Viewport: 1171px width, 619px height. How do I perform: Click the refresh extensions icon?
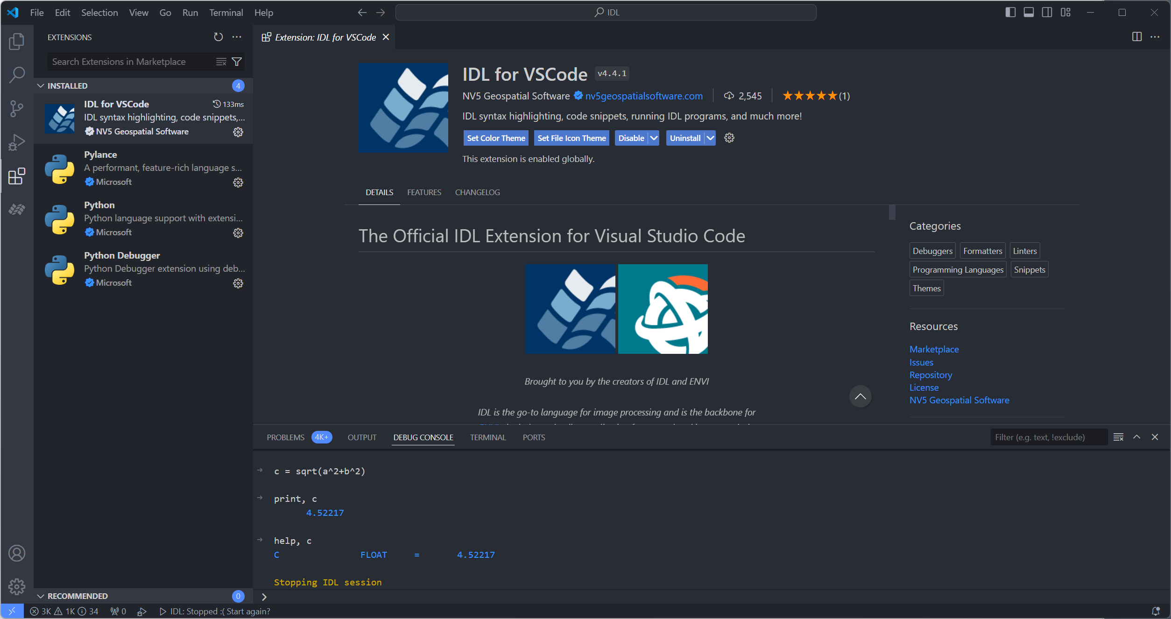[x=218, y=37]
